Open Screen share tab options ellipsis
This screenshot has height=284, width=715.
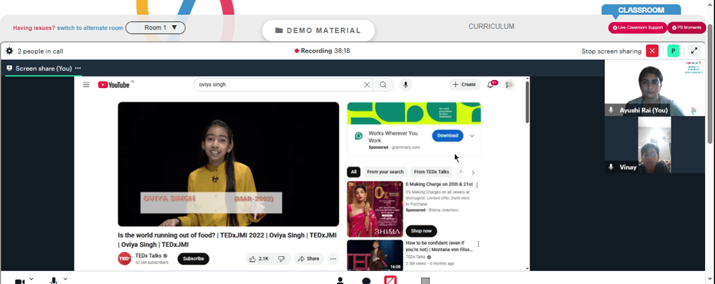[x=78, y=68]
